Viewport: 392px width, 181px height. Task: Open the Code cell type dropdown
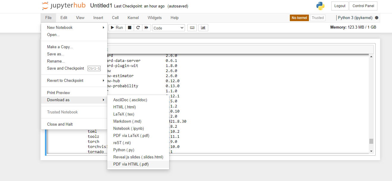click(x=169, y=28)
